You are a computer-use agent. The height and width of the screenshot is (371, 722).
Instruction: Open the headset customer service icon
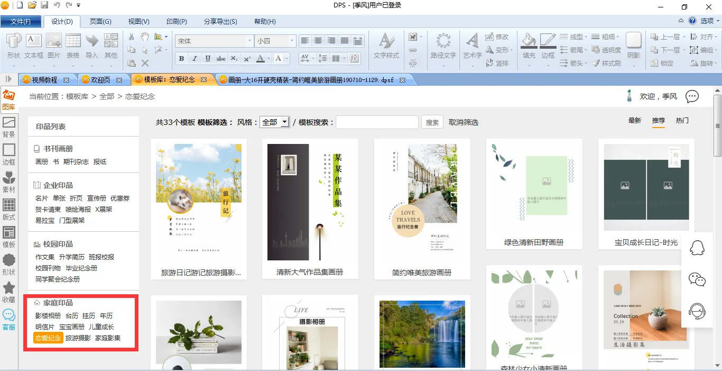click(x=697, y=311)
